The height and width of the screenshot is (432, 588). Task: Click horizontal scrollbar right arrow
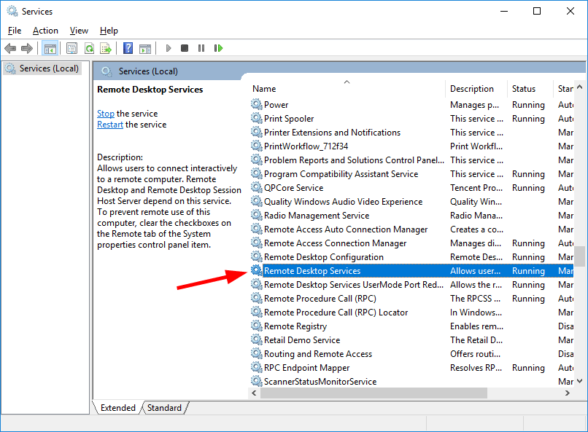point(568,393)
